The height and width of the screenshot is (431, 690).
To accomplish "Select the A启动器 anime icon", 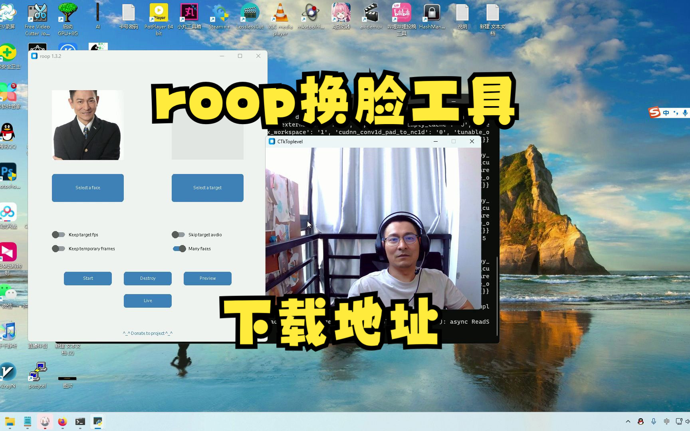I will [341, 16].
